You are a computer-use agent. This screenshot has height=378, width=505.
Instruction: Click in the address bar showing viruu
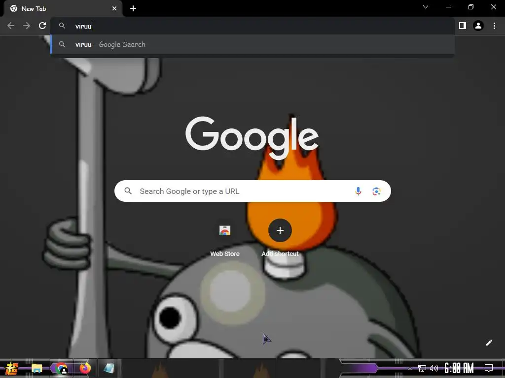[x=252, y=26]
